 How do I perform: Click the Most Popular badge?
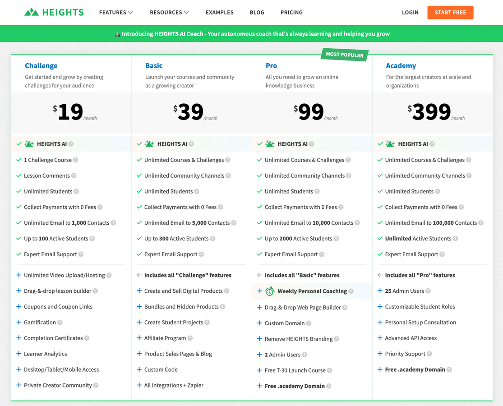pos(345,55)
